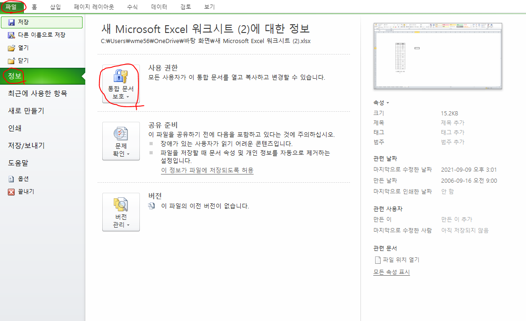Click the 안 함 last printed value
The height and width of the screenshot is (321, 526).
[447, 191]
